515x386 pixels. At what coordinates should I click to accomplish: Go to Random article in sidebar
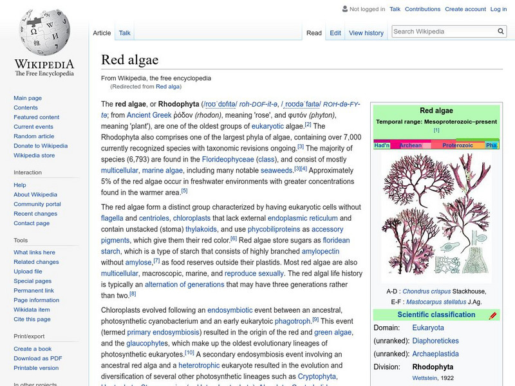(33, 136)
